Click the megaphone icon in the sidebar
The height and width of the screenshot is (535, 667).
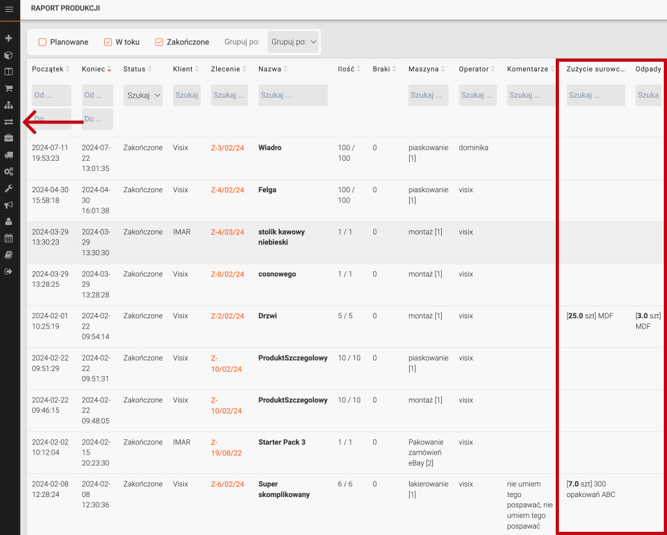(x=9, y=205)
